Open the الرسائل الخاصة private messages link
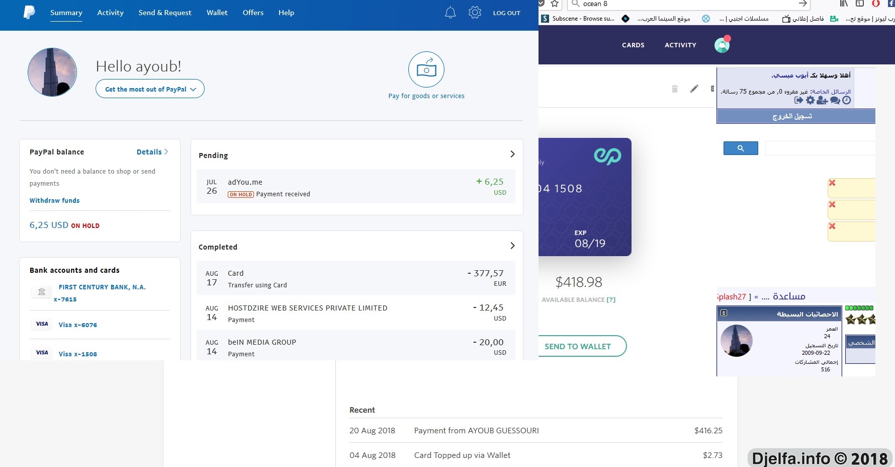The image size is (895, 467). (831, 91)
